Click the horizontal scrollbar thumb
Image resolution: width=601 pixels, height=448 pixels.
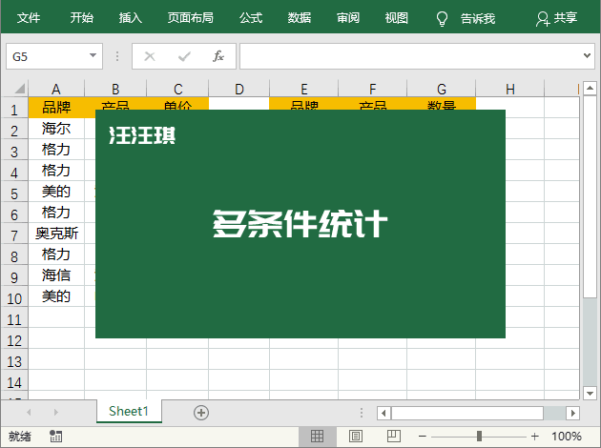pos(466,413)
